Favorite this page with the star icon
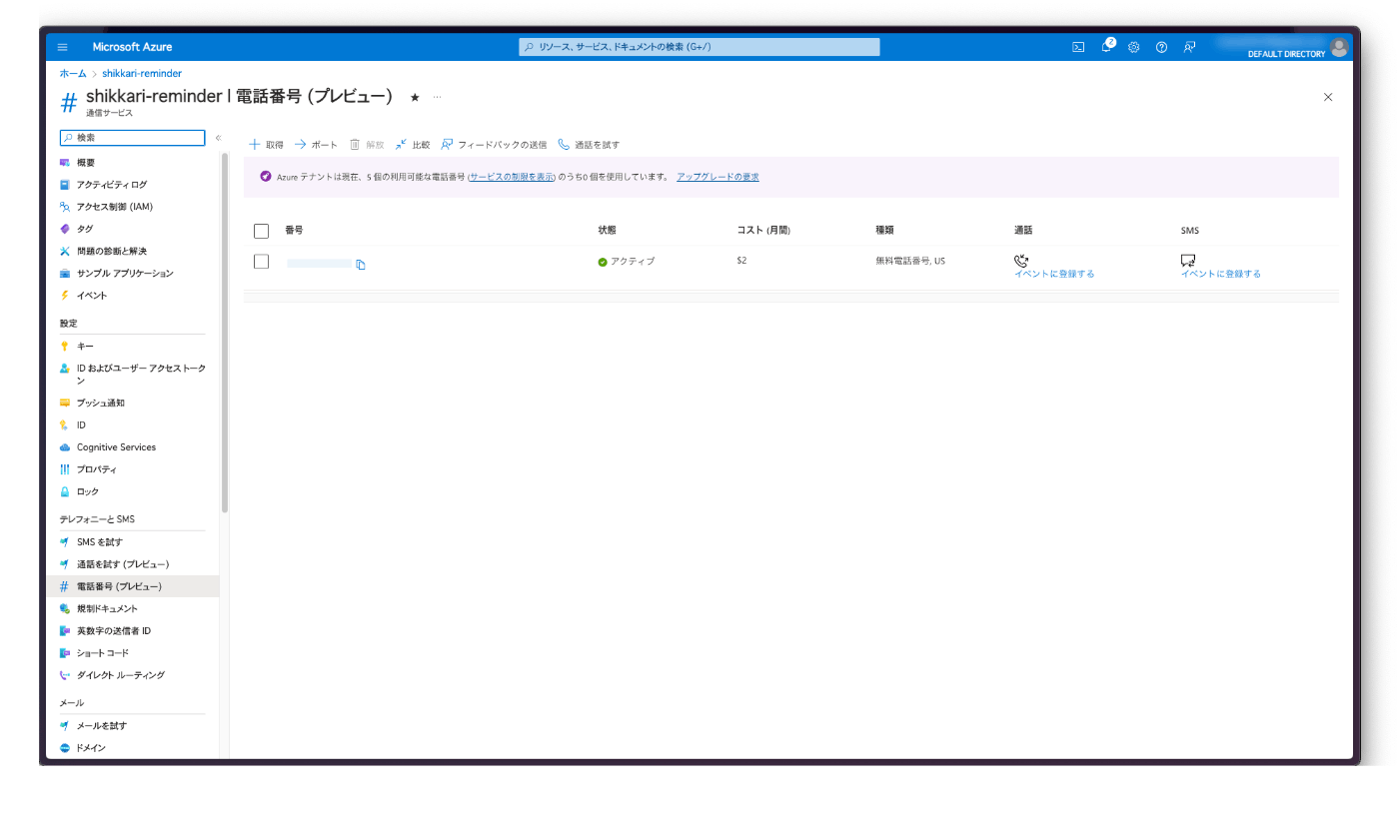1399x817 pixels. pos(415,97)
